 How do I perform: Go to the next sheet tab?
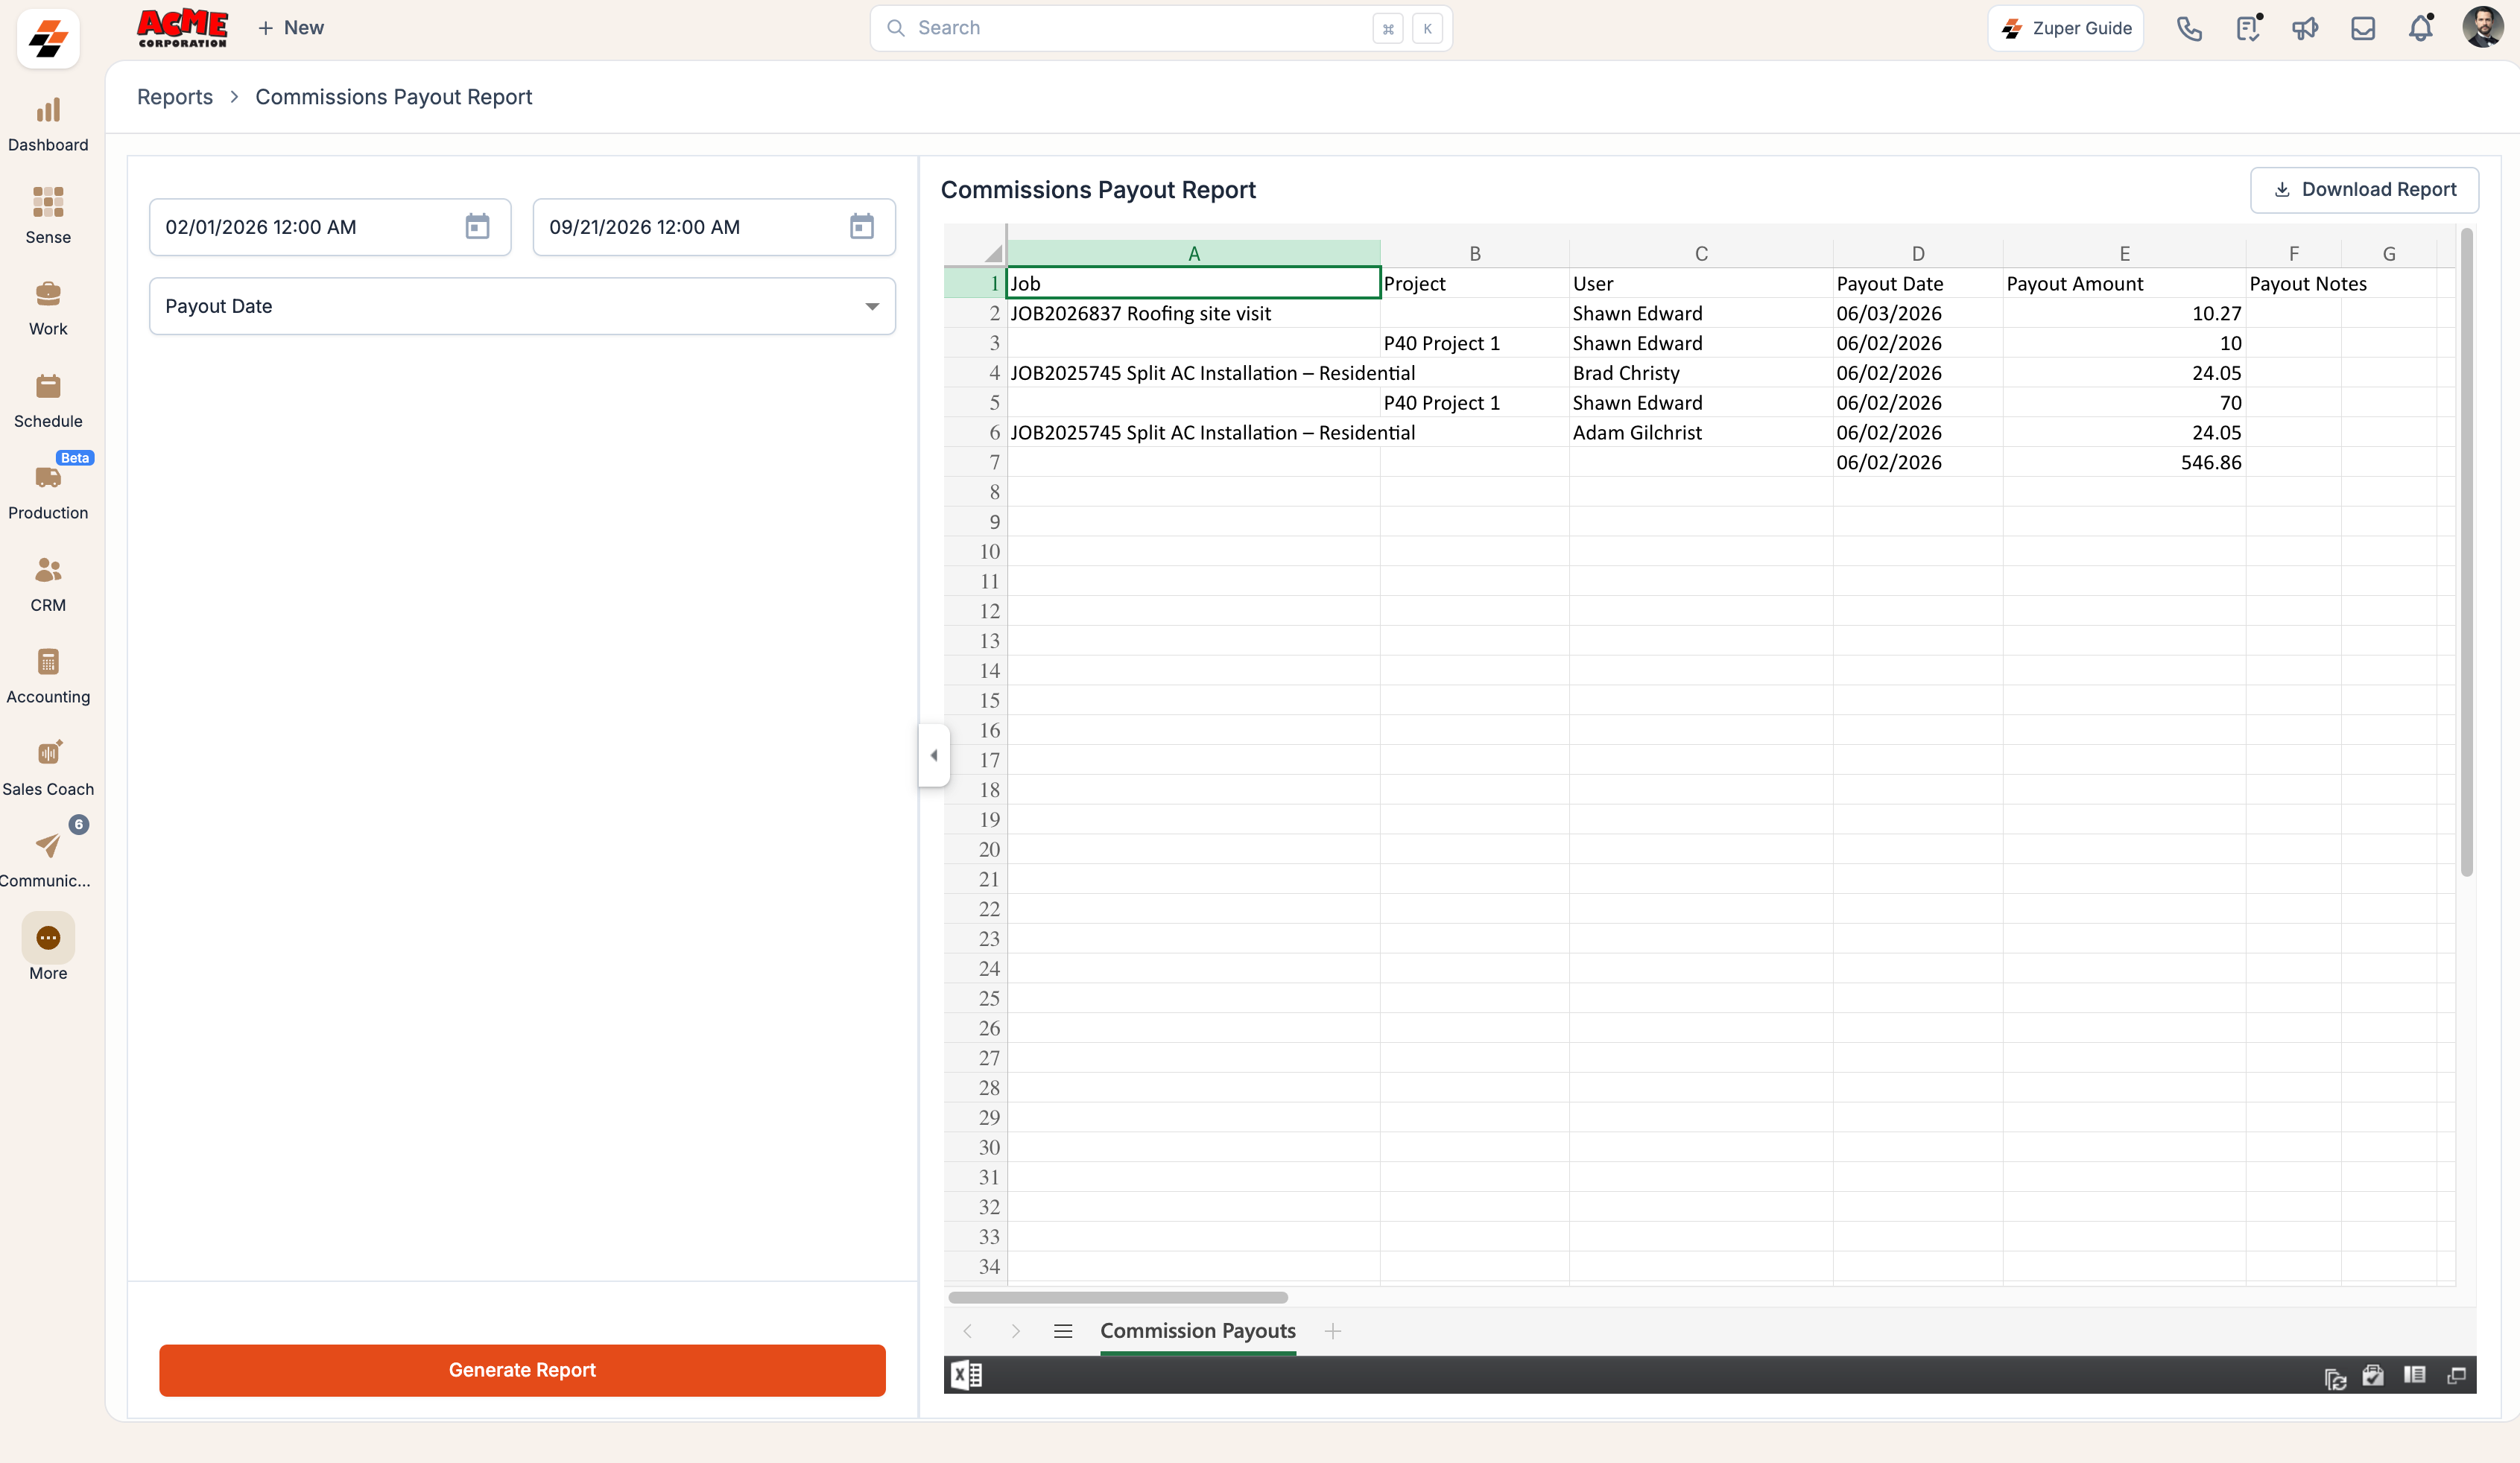pyautogui.click(x=1015, y=1331)
